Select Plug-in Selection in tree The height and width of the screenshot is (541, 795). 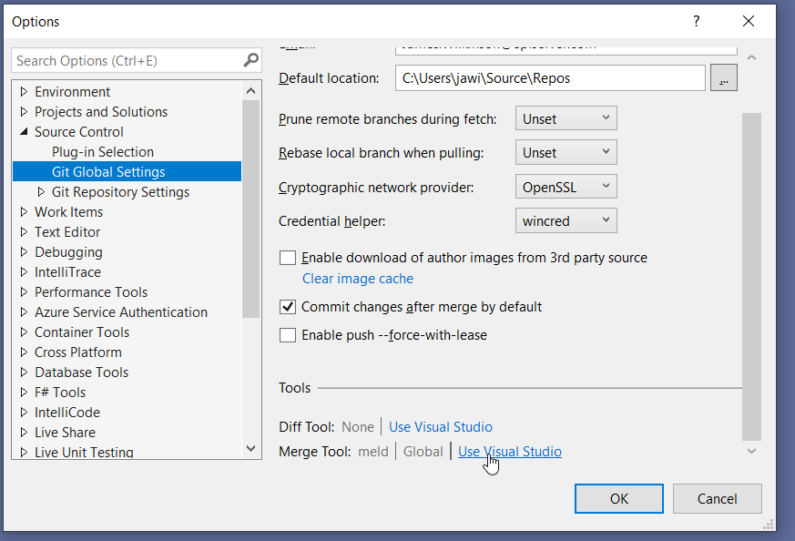102,152
